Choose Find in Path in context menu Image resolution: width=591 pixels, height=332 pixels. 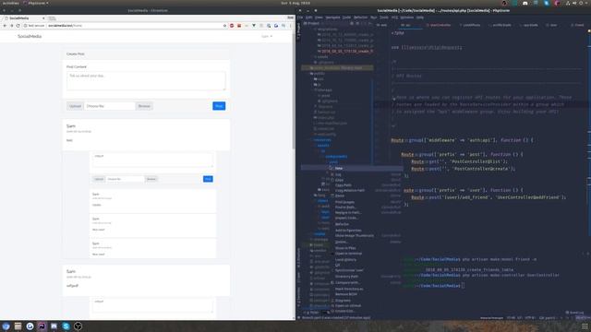366,207
